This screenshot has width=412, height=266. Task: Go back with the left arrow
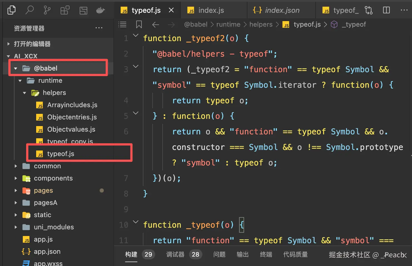click(x=156, y=25)
